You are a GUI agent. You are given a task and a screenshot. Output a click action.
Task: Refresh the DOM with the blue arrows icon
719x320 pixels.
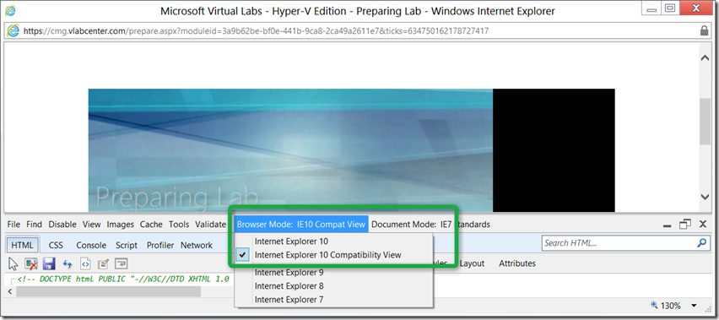click(x=68, y=264)
